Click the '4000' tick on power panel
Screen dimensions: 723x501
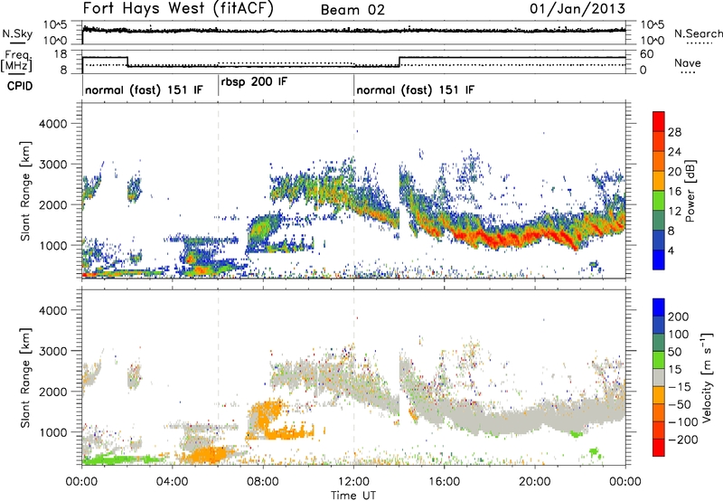(52, 124)
